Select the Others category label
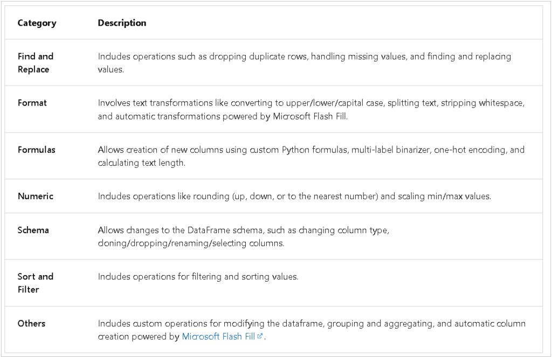 (31, 324)
